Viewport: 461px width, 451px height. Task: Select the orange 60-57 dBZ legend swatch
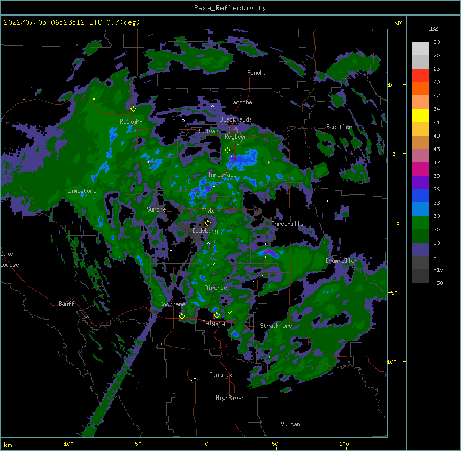[420, 88]
